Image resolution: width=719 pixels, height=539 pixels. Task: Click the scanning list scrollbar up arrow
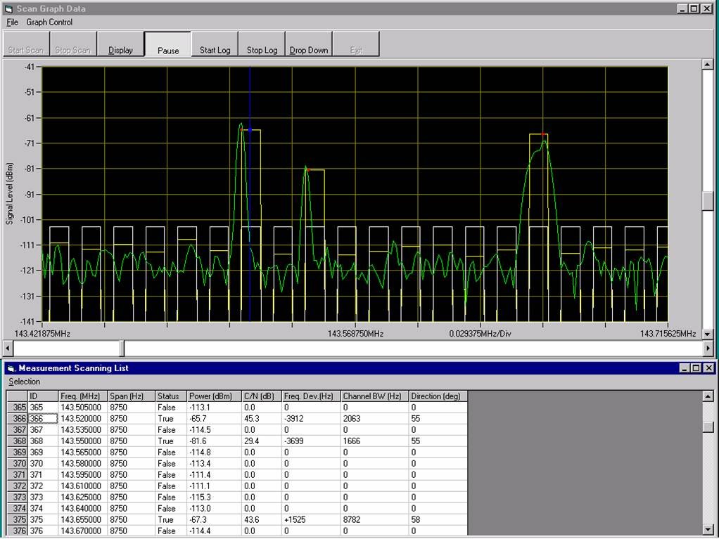(708, 396)
